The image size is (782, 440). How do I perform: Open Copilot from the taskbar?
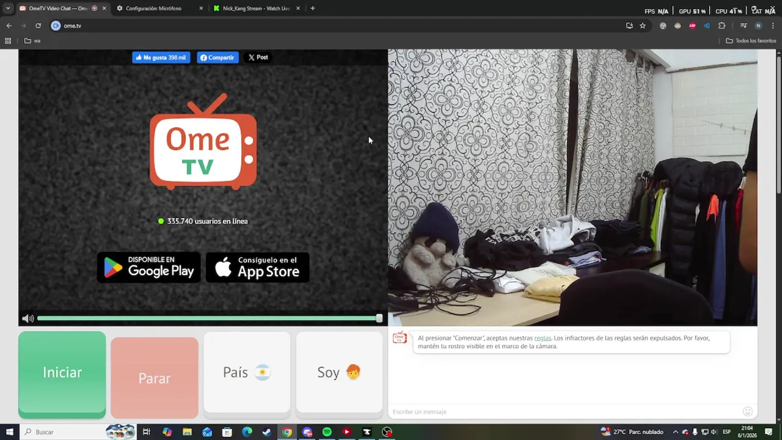167,432
